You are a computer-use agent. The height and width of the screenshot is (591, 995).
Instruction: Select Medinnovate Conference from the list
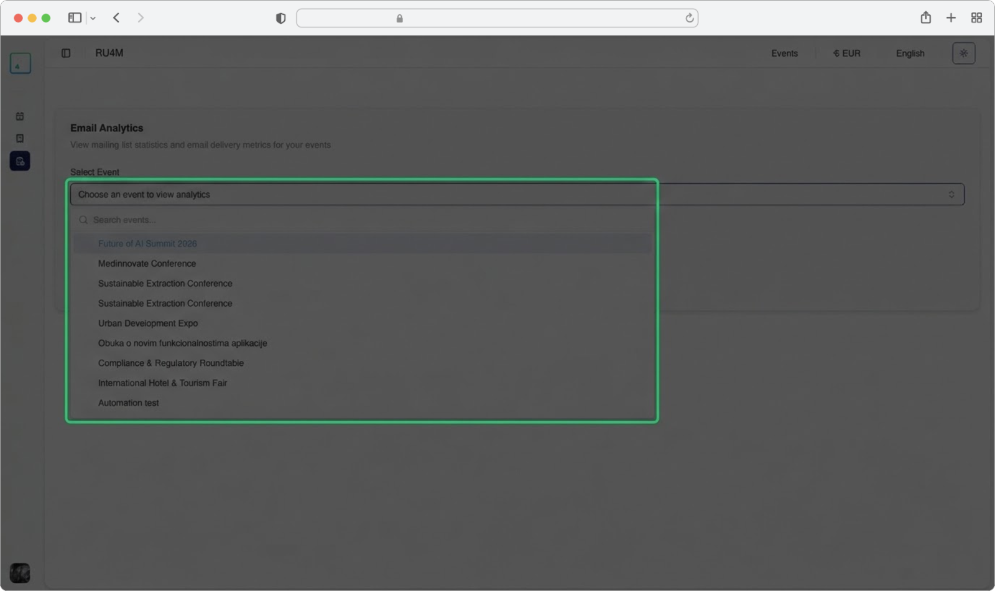tap(147, 264)
